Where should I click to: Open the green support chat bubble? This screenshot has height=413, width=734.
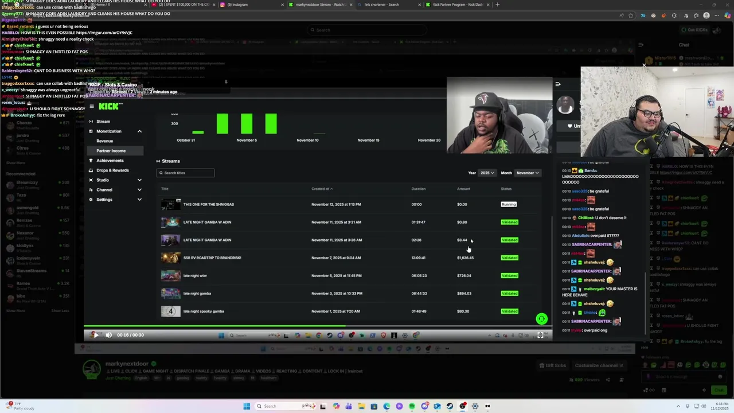tap(541, 319)
